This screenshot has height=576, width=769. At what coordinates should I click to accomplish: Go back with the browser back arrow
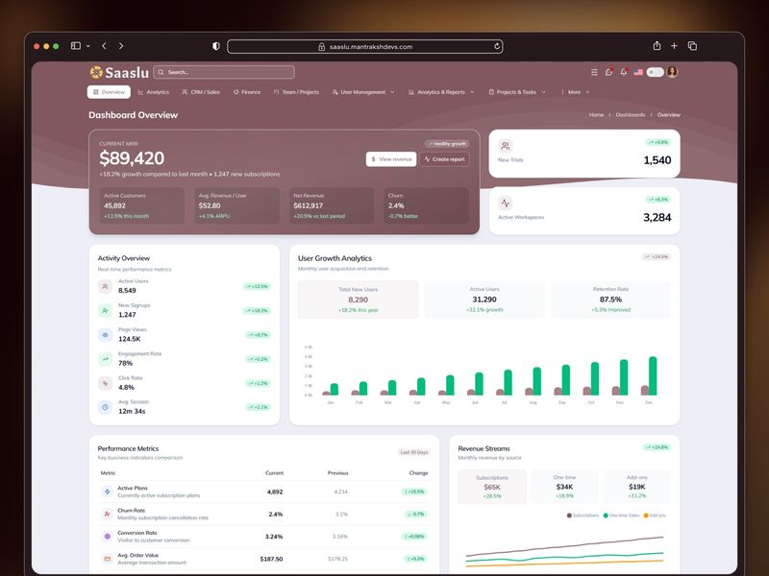104,45
